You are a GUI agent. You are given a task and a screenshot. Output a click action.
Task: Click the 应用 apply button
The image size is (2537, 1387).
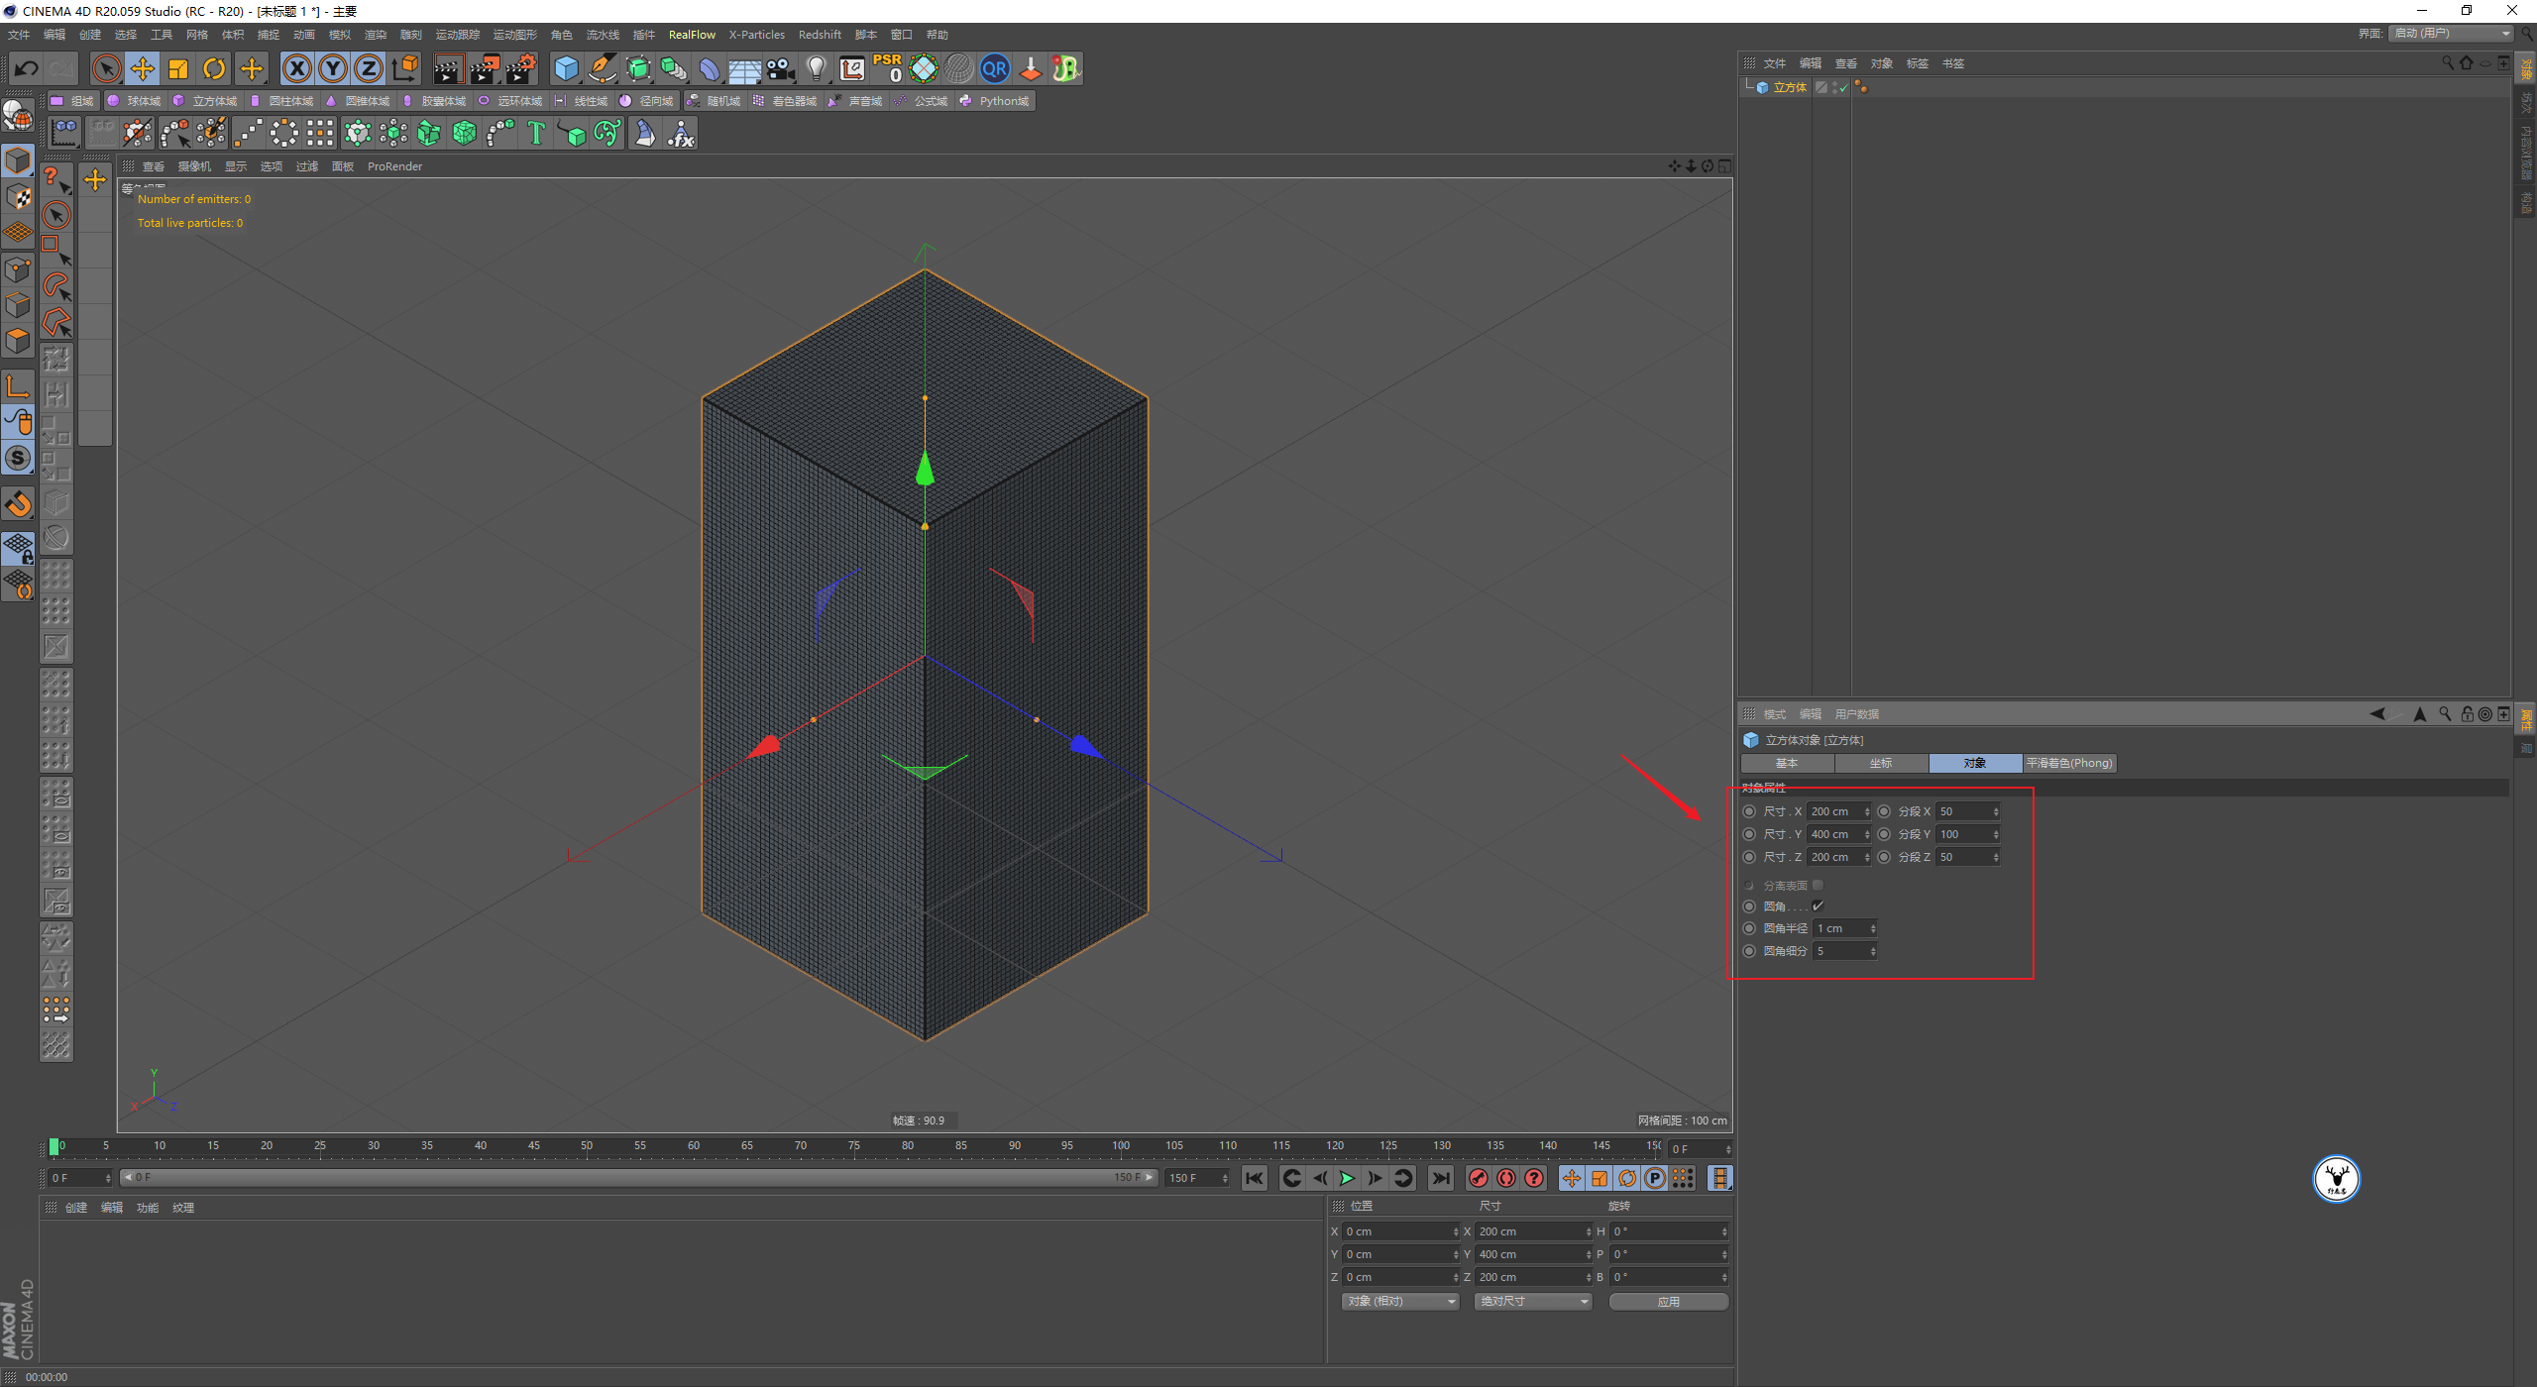pos(1668,1302)
